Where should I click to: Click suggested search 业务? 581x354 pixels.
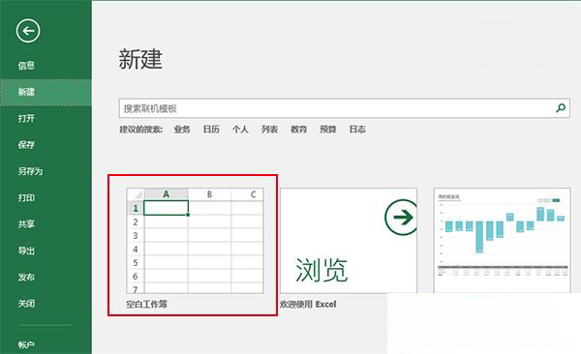[x=182, y=130]
